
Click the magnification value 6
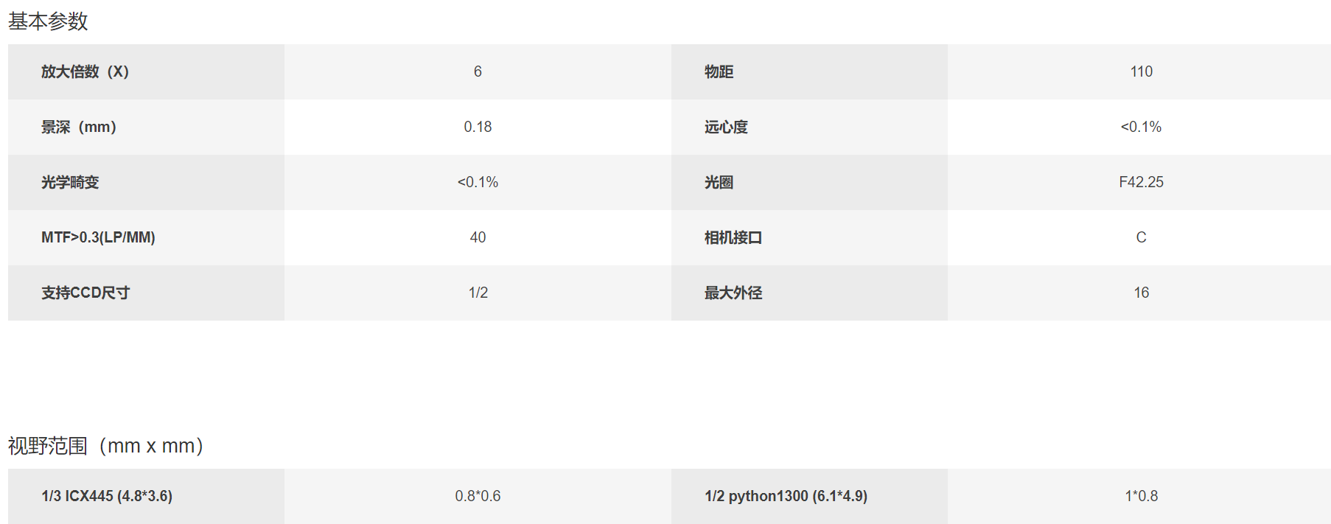pos(478,71)
